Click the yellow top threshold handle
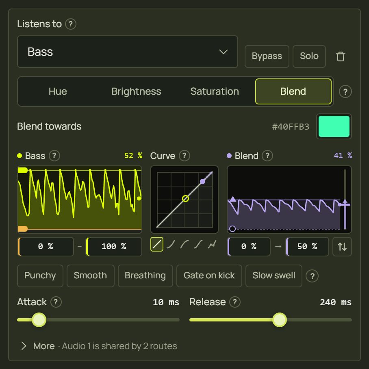 click(23, 170)
